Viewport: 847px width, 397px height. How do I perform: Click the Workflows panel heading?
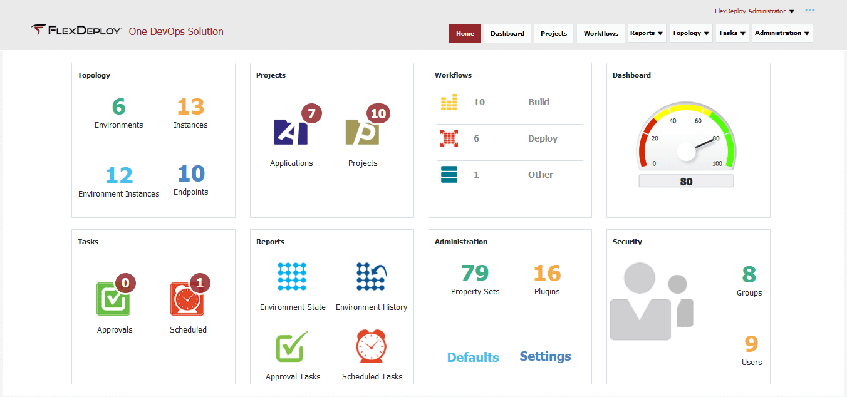tap(453, 75)
